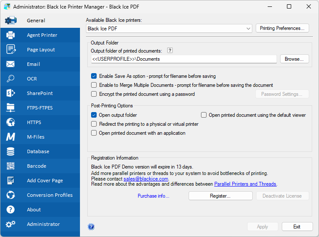Enable Merge Multiple Documents checkbox
The height and width of the screenshot is (237, 319).
click(x=94, y=85)
